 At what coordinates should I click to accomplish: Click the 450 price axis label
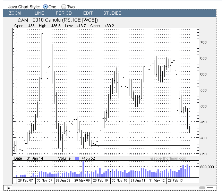pos(203,122)
